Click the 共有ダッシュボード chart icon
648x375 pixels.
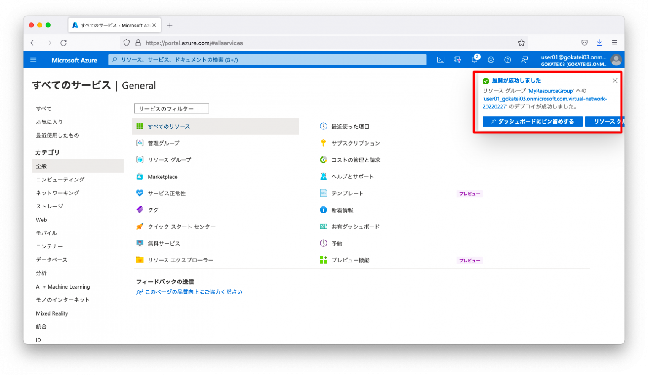323,227
